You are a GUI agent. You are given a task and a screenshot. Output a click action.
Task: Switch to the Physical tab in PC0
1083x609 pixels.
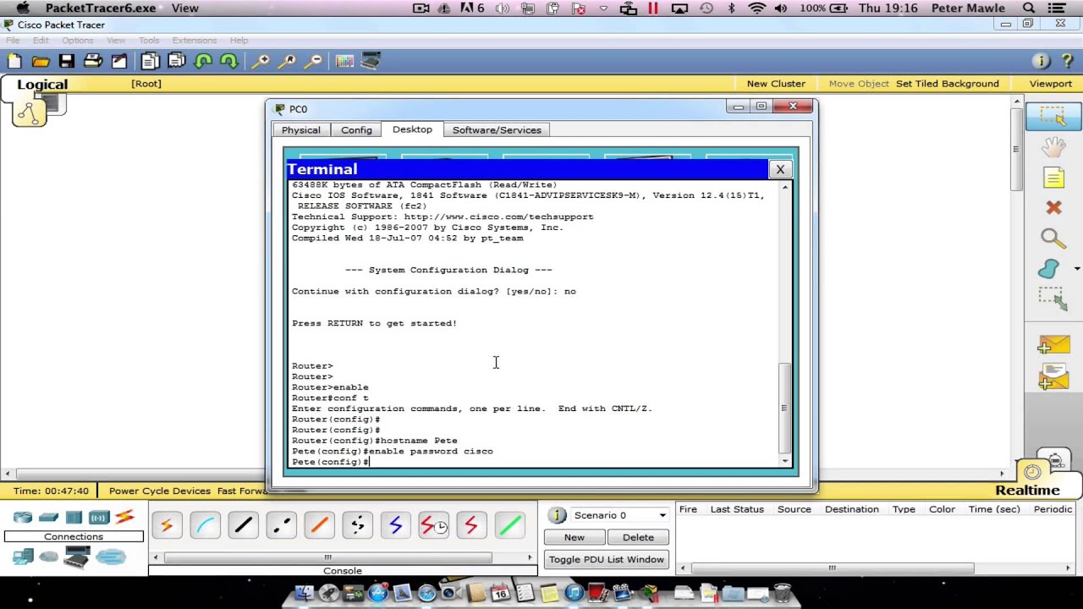click(x=301, y=130)
